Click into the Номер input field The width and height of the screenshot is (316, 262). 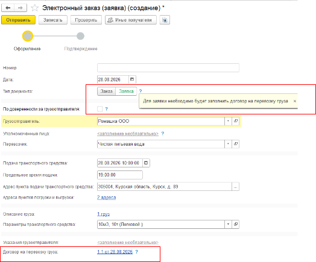point(168,67)
